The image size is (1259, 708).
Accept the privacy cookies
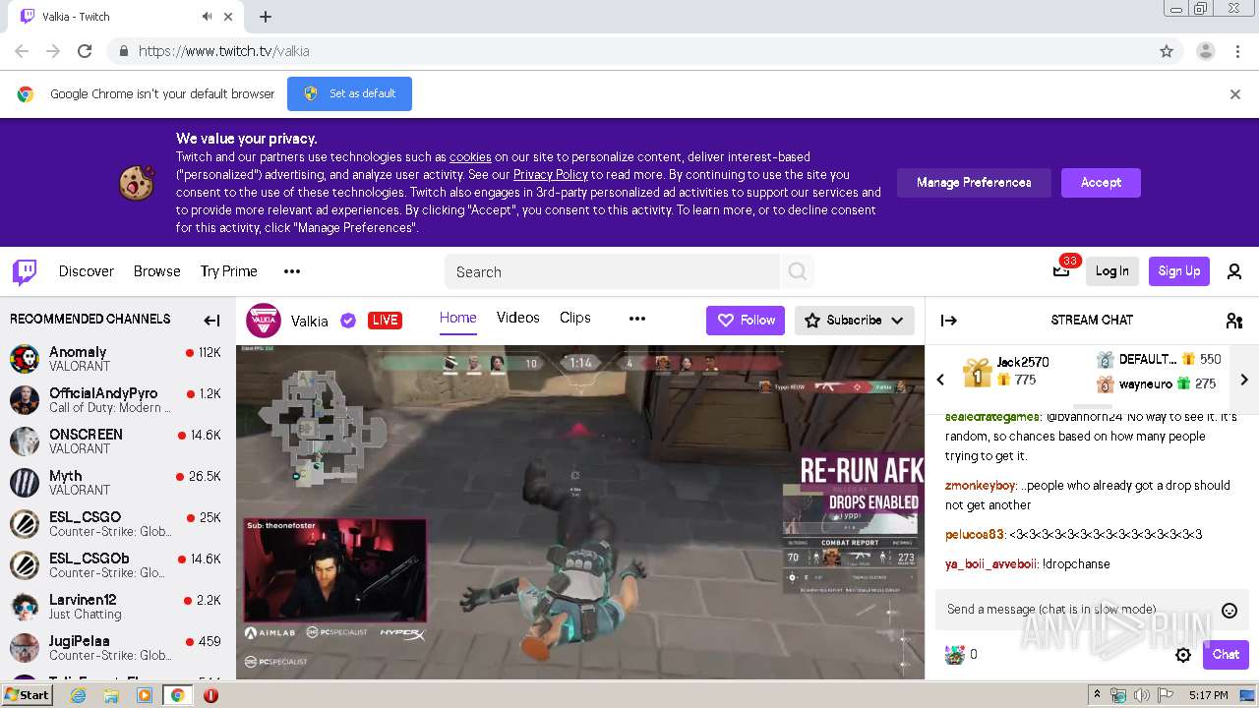(1101, 183)
